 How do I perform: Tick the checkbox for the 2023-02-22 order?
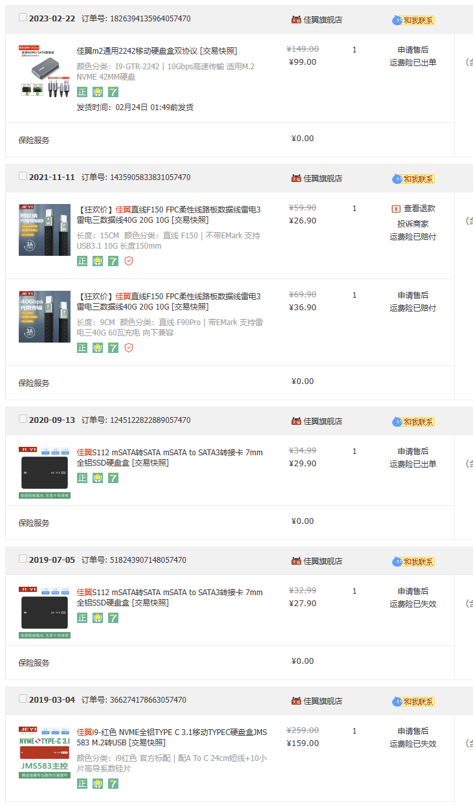23,17
